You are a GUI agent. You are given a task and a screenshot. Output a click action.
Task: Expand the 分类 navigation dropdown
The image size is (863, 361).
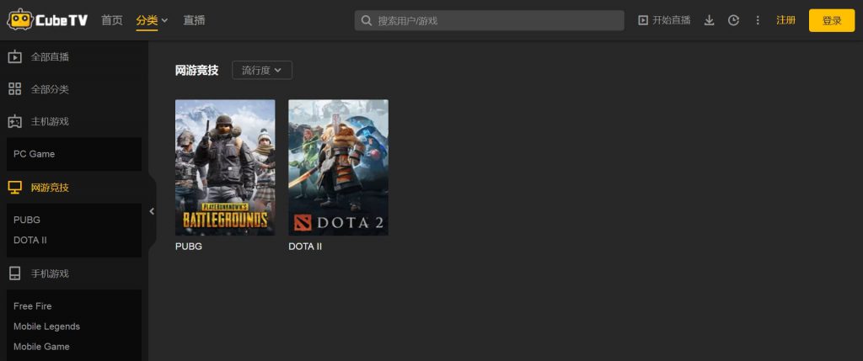tap(152, 20)
